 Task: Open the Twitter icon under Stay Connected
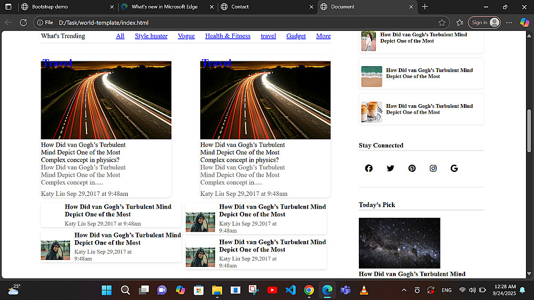pyautogui.click(x=390, y=168)
